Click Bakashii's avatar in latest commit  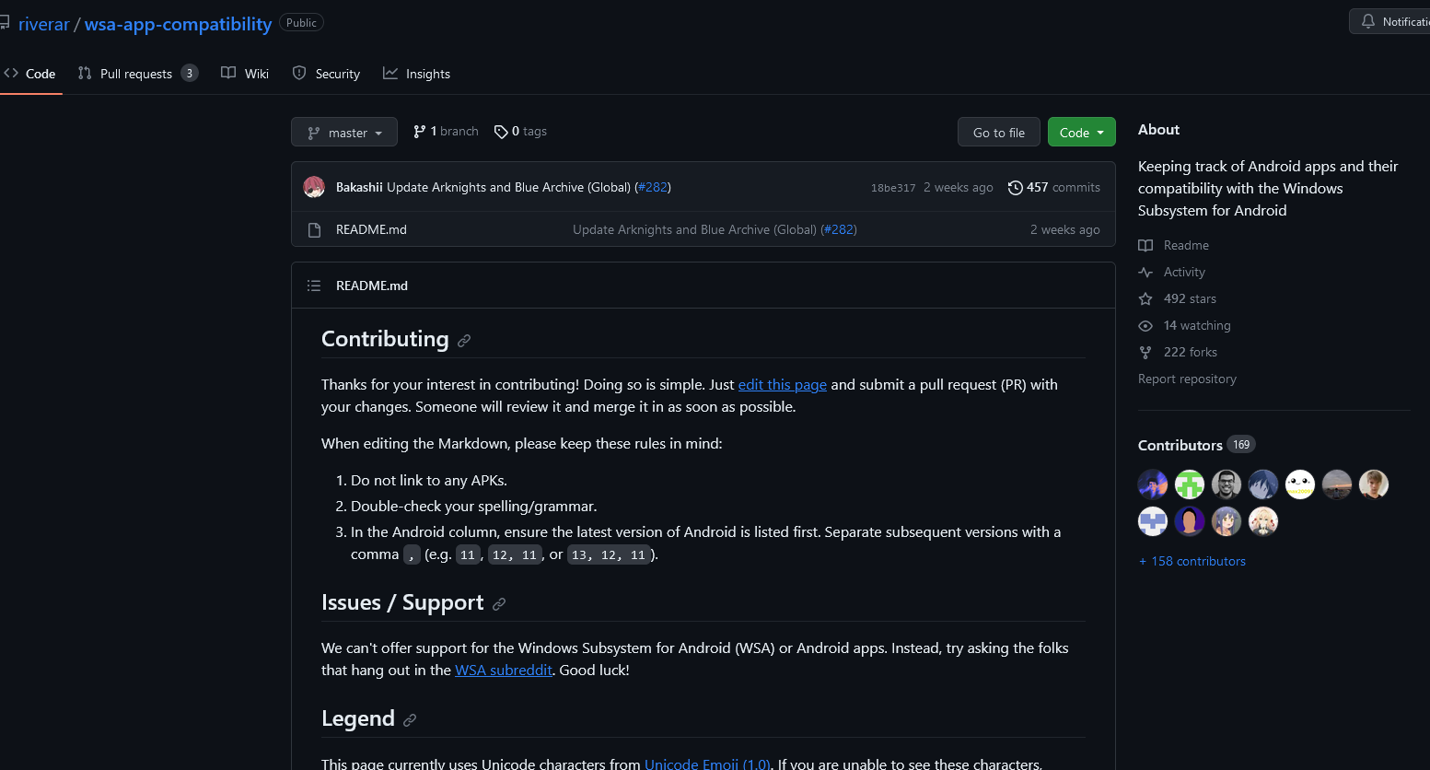(314, 188)
